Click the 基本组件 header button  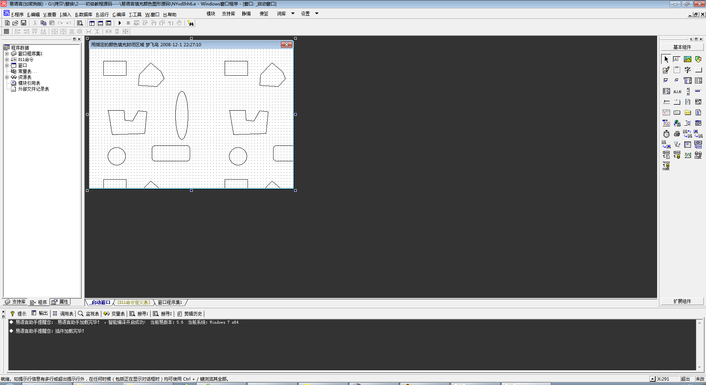coord(682,47)
